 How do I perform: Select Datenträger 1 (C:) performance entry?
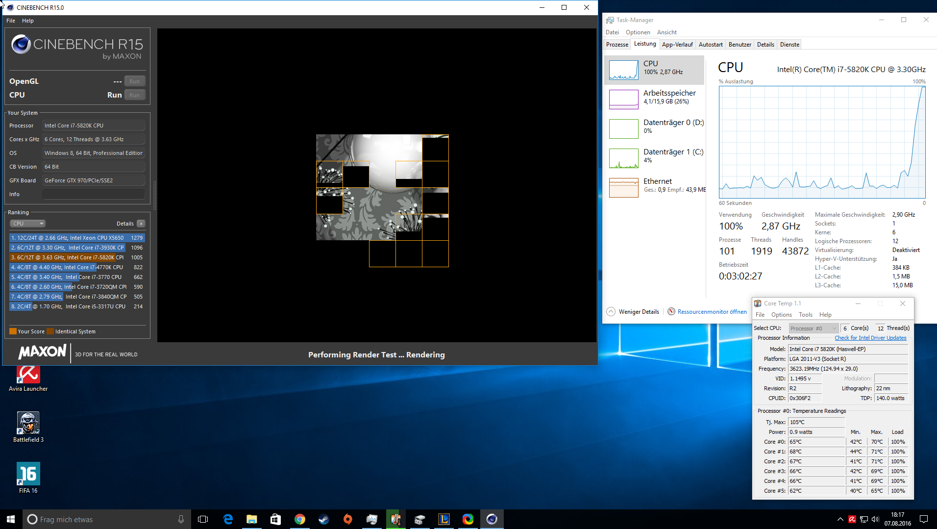coord(654,158)
